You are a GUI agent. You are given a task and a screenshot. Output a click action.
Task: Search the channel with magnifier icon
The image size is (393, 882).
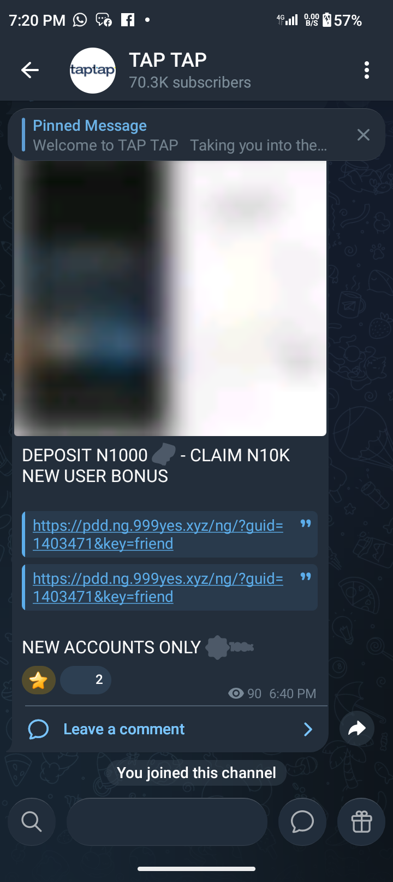pyautogui.click(x=32, y=821)
